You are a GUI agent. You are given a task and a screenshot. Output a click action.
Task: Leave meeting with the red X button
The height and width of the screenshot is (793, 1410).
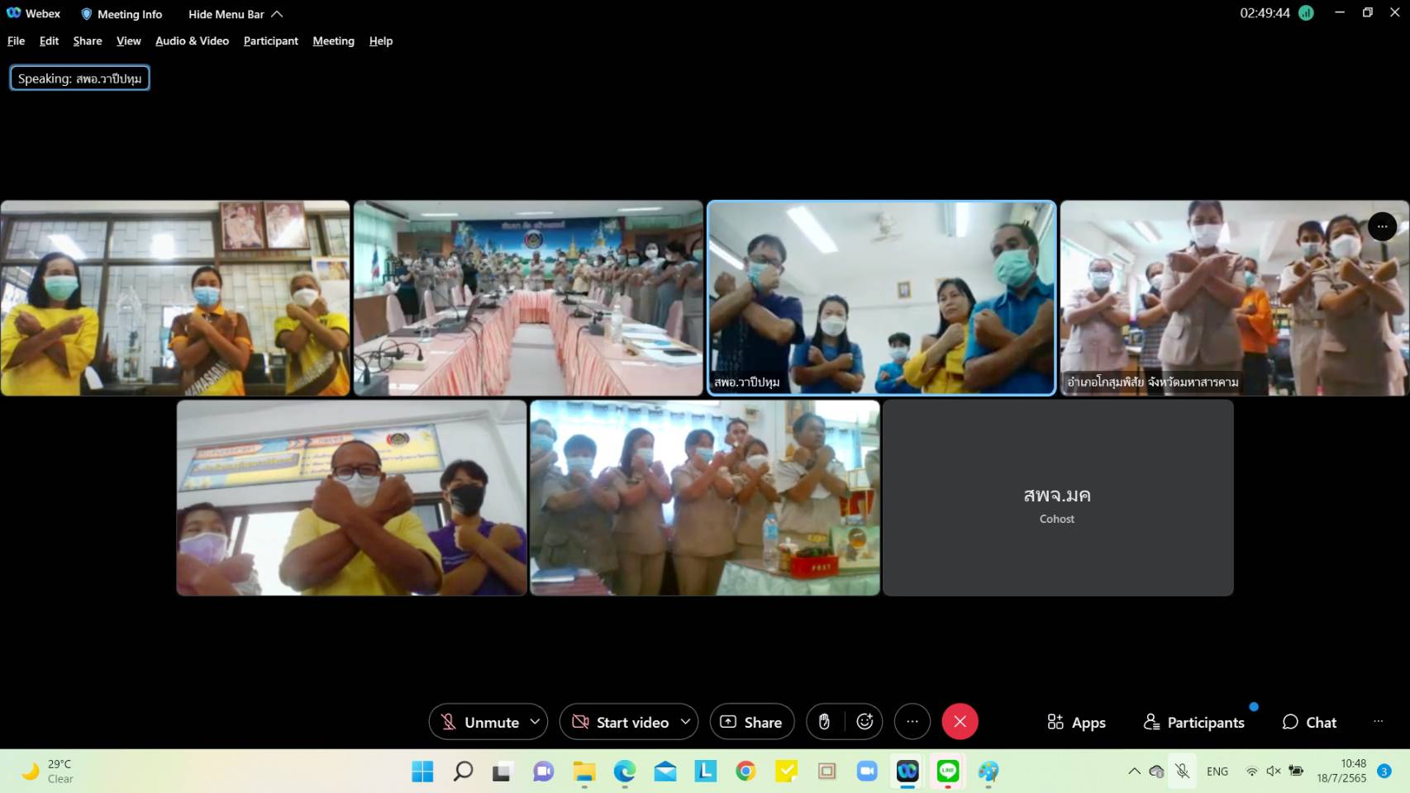pos(960,722)
